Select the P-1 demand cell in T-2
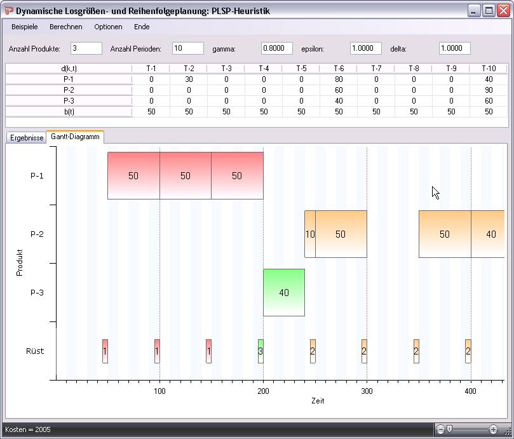The image size is (514, 439). [x=189, y=79]
